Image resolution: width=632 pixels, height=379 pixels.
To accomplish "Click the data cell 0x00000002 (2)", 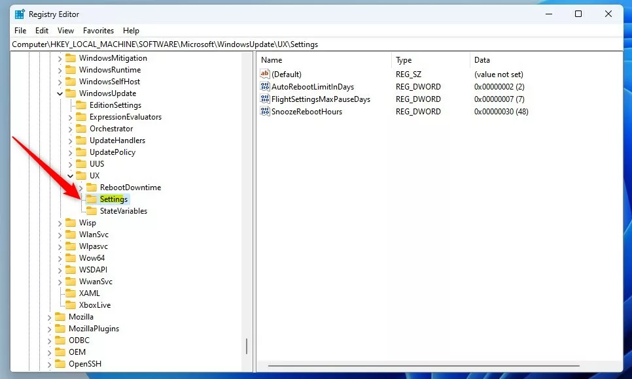I will pos(499,87).
